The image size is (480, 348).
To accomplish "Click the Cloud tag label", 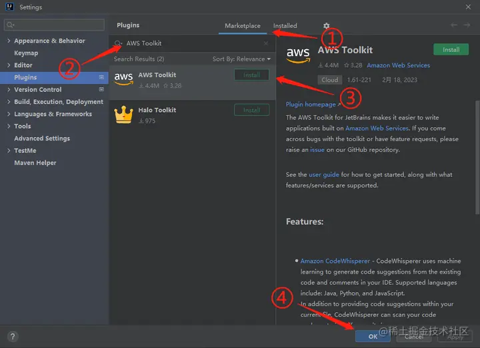I will (x=330, y=80).
